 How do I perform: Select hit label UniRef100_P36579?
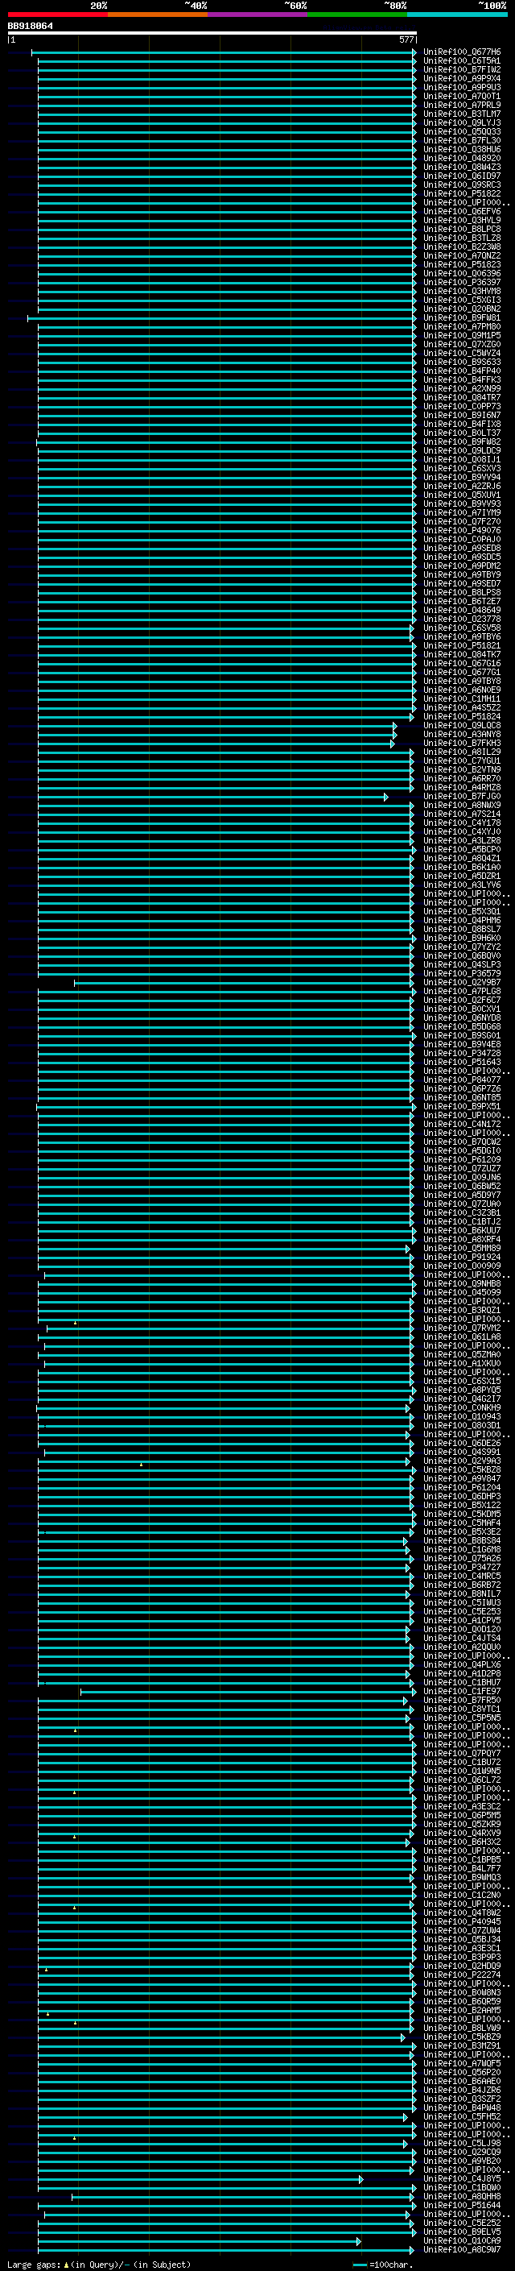point(462,974)
